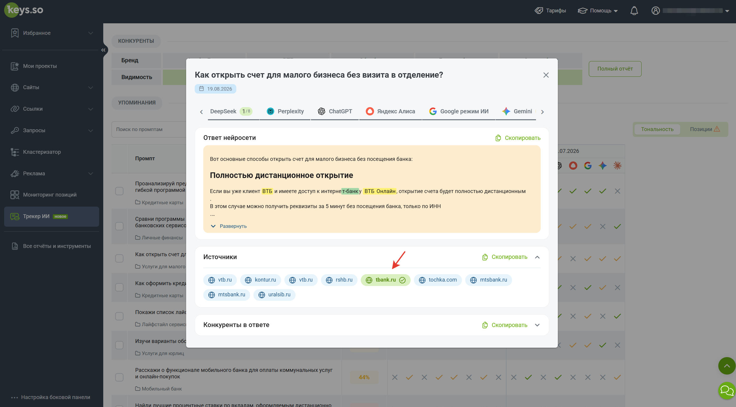
Task: Open the rshb.ru source chip
Action: click(x=339, y=280)
